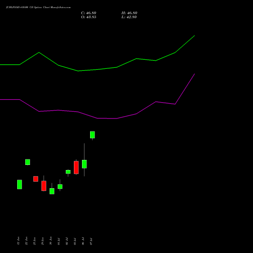Screen dimensions: 253x253
Task: Click the high value H: 46.80
Action: click(x=129, y=13)
